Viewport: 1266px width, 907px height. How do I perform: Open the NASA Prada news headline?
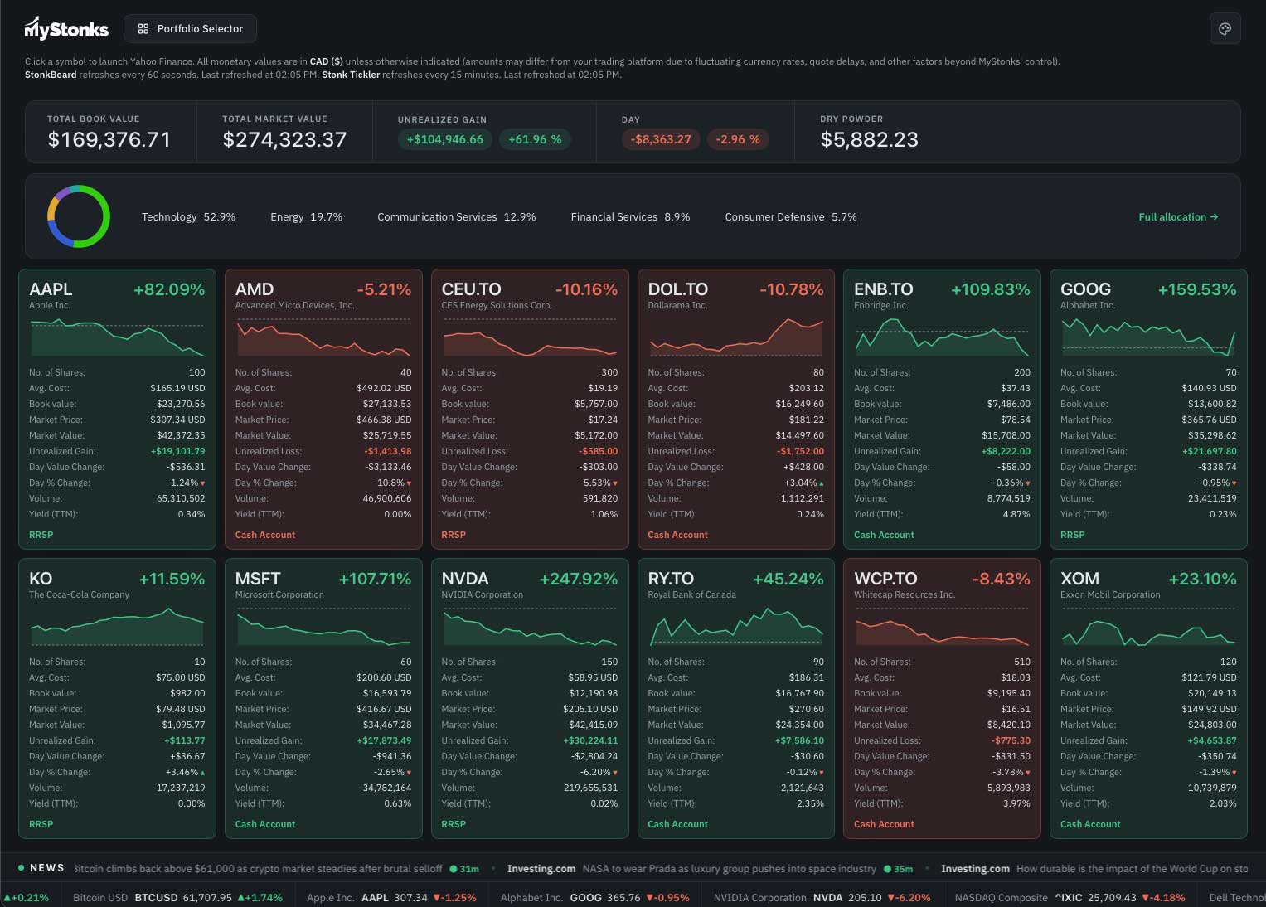pyautogui.click(x=730, y=869)
